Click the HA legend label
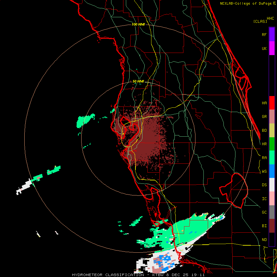This screenshot has width=277, height=277. tap(264, 103)
